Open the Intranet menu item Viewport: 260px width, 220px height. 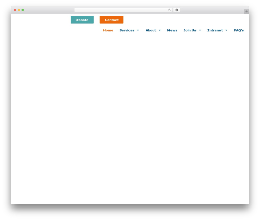(215, 30)
